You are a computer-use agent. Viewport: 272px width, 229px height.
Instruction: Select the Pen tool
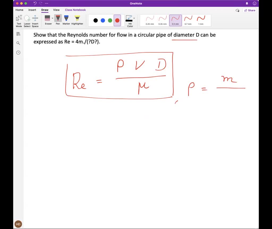tap(58, 20)
